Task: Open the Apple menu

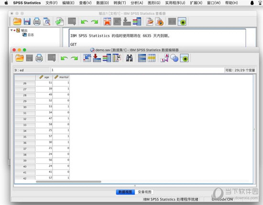Action: point(6,3)
